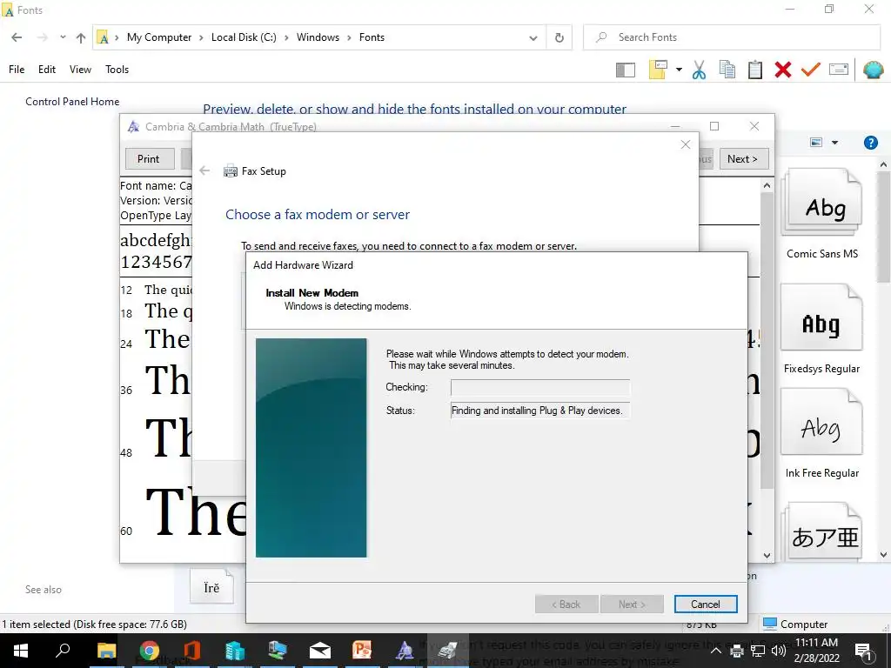Click the red X Delete icon
Viewport: 891px width, 668px height.
[x=782, y=70]
